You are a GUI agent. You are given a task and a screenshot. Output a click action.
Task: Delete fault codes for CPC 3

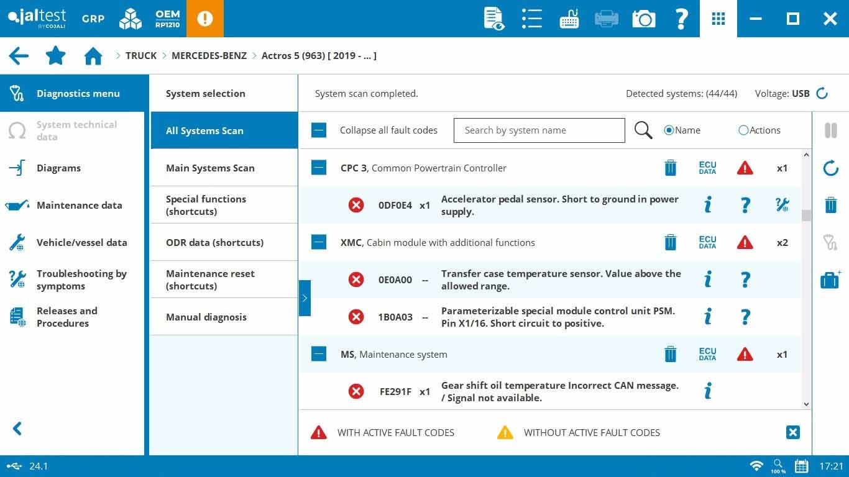[x=670, y=168]
